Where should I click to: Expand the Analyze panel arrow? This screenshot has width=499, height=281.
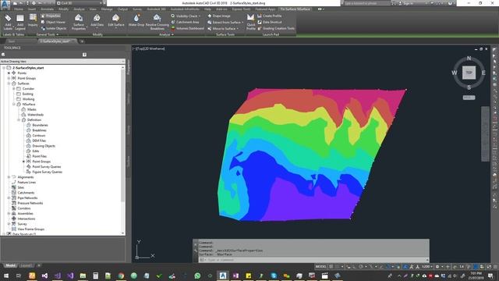(172, 34)
